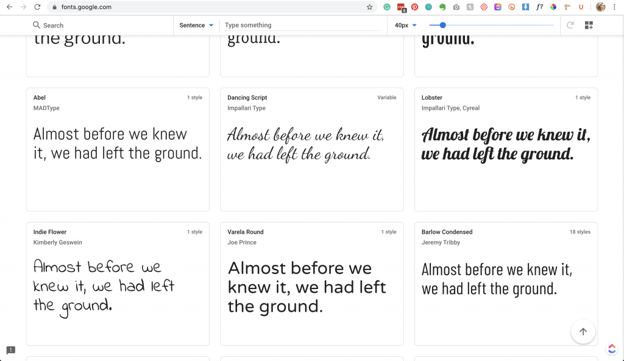Click the Joe Prince designer name
The height and width of the screenshot is (361, 624).
pos(242,242)
